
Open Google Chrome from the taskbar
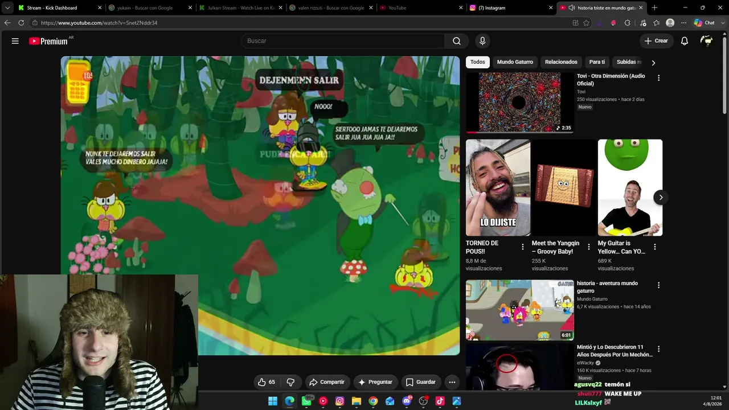click(373, 401)
